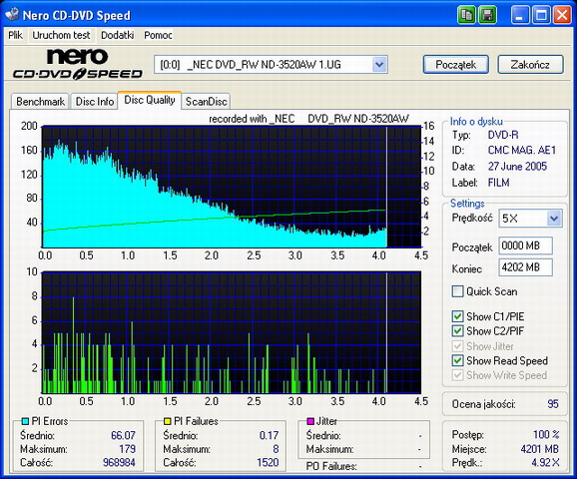Open the ScanDisc tab
The width and height of the screenshot is (577, 479).
tap(206, 102)
